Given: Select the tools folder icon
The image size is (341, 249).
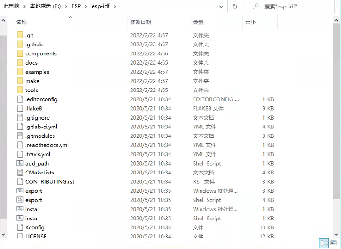Looking at the screenshot, I should pyautogui.click(x=20, y=90).
